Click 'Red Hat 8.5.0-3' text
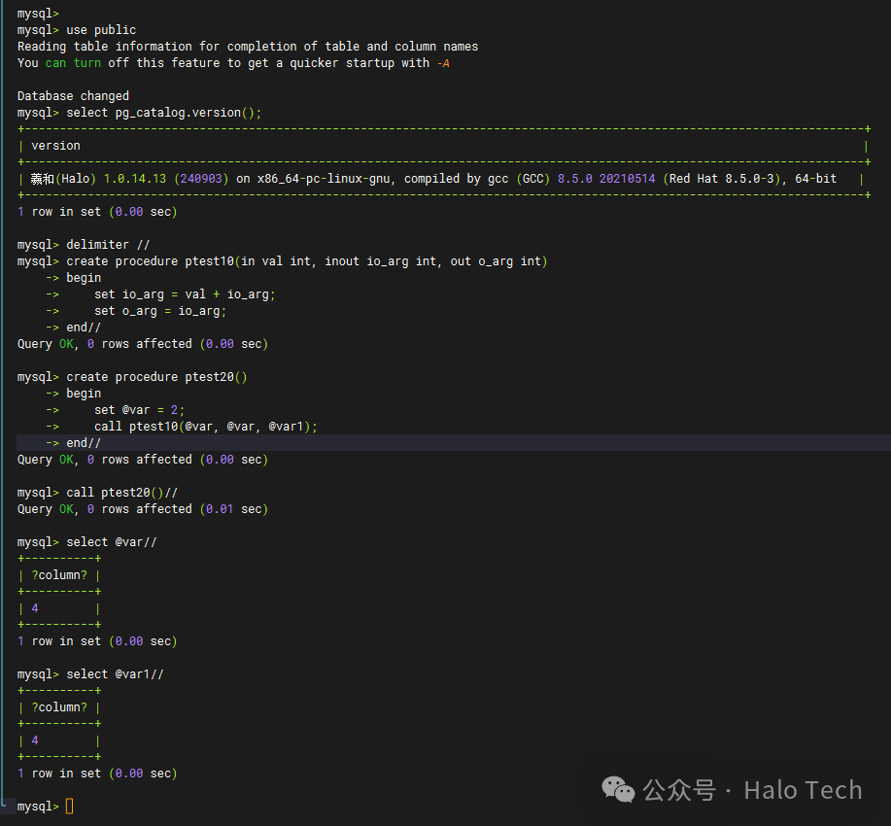 click(x=722, y=179)
